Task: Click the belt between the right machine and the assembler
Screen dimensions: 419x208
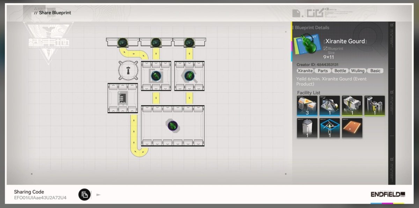Action: 190,98
